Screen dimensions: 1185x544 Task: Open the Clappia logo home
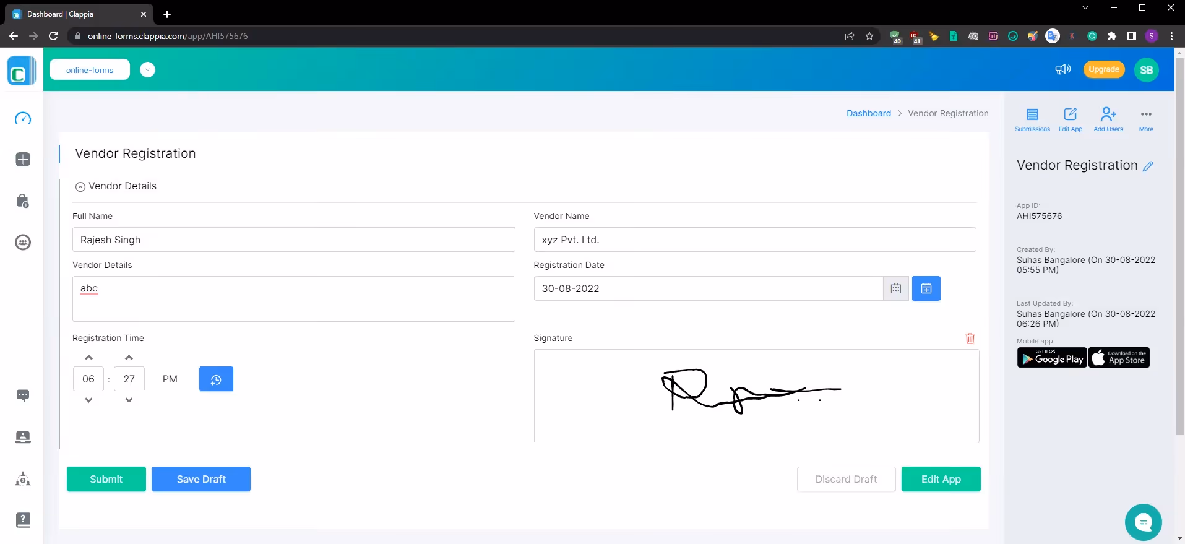coord(21,71)
